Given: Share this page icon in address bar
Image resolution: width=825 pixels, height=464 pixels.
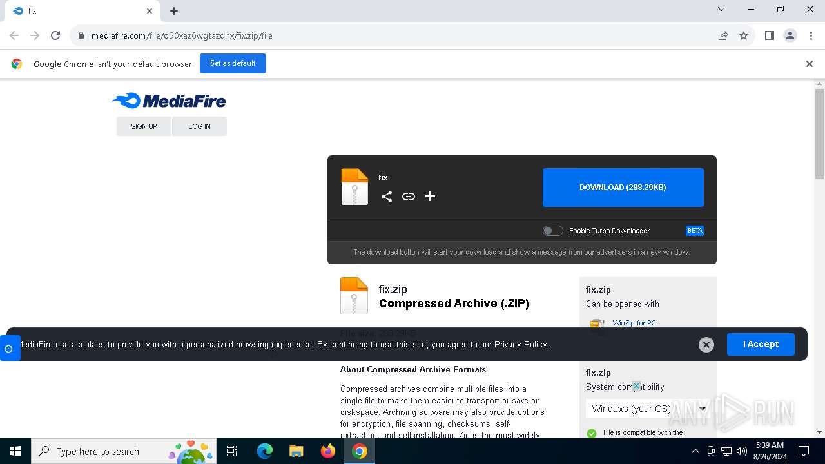Looking at the screenshot, I should 723,35.
